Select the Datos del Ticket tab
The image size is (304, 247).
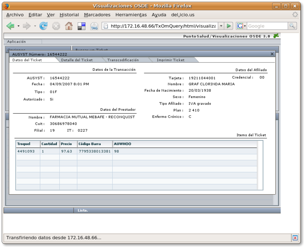(27, 60)
